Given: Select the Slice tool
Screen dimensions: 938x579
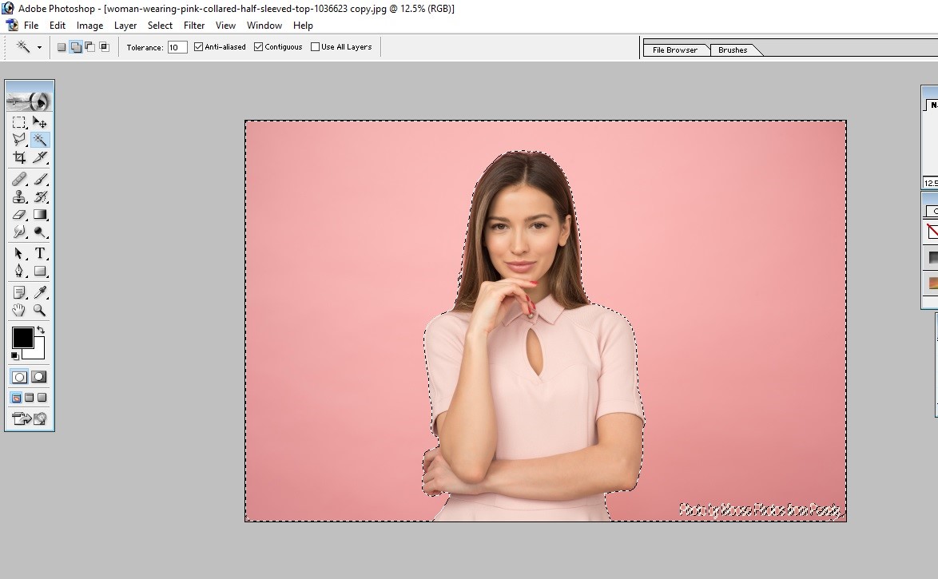Looking at the screenshot, I should [39, 157].
